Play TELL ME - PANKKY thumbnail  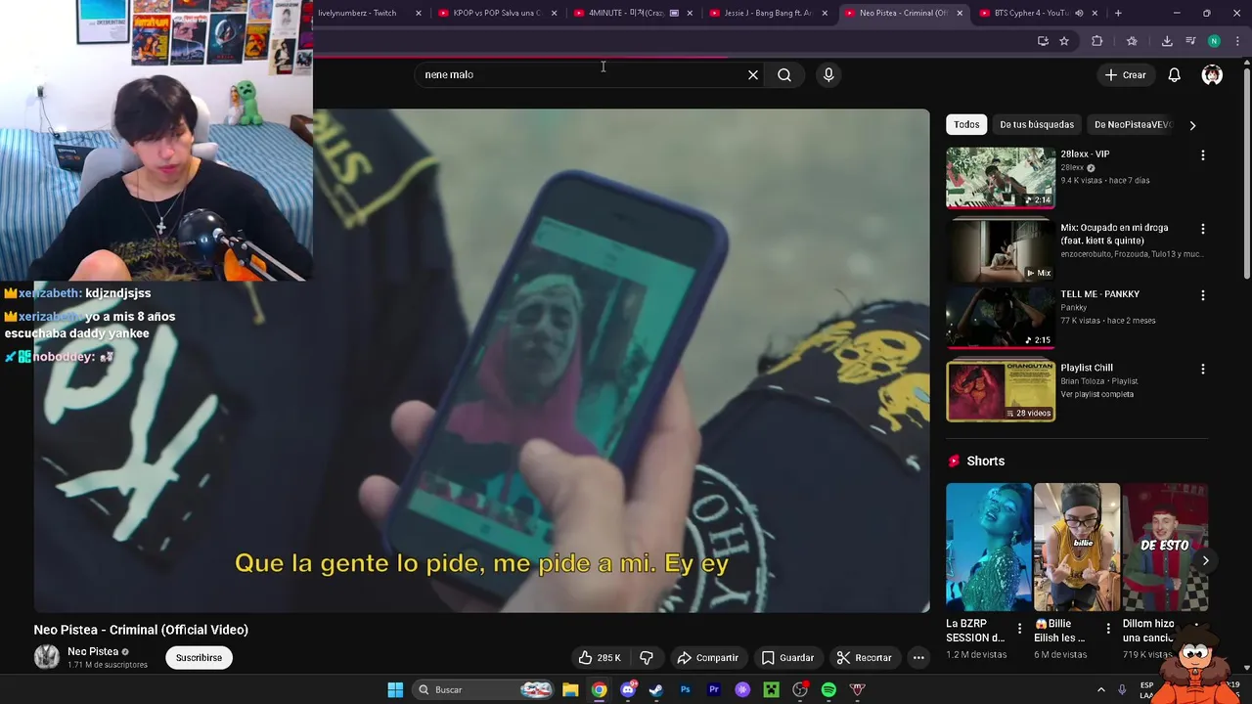pos(1001,318)
